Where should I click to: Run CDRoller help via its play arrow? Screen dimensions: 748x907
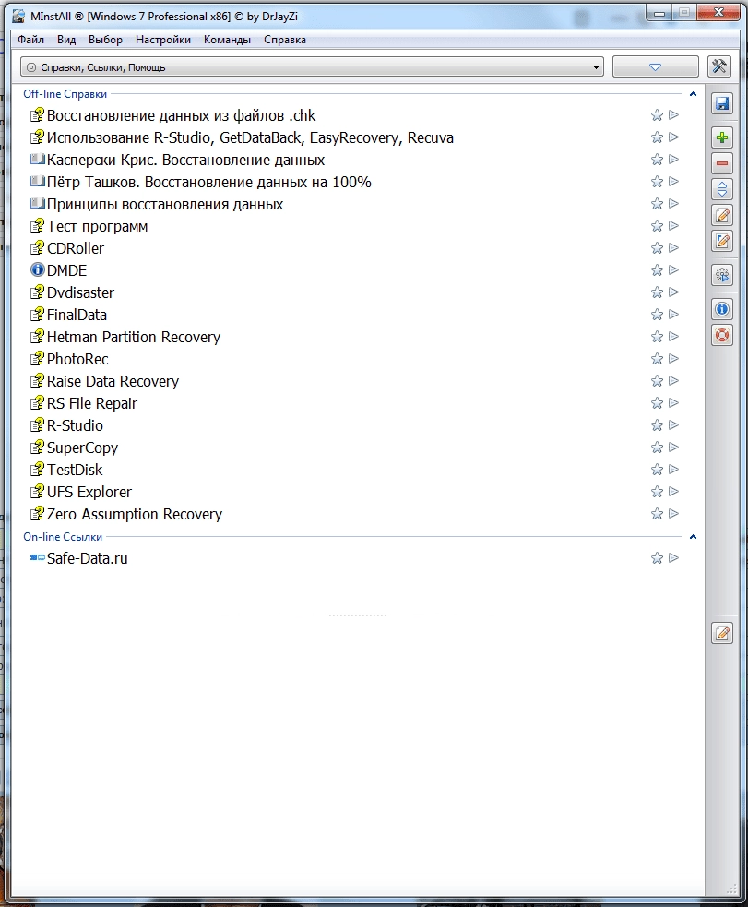673,248
